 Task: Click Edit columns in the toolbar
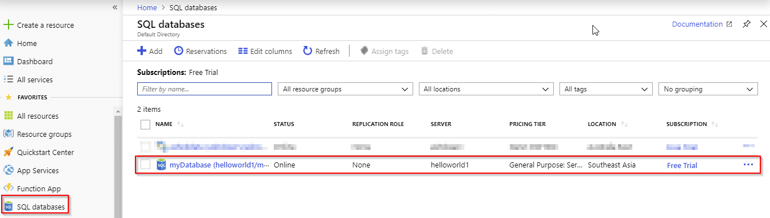coord(265,51)
